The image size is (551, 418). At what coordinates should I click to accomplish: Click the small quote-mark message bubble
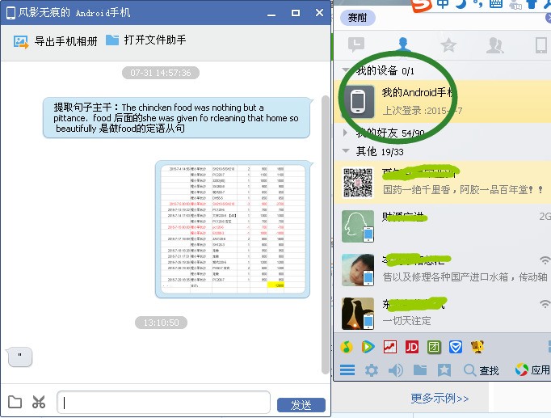(20, 357)
